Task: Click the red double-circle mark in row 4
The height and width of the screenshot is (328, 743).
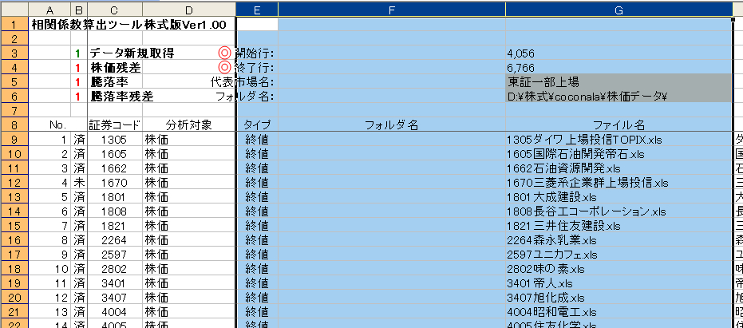Action: click(x=223, y=67)
